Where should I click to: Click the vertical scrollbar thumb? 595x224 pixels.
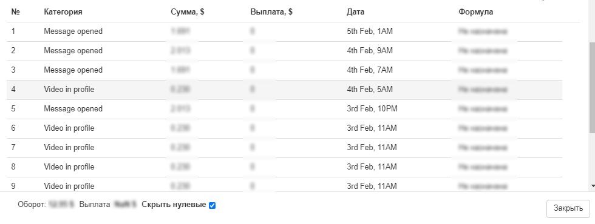[593, 87]
